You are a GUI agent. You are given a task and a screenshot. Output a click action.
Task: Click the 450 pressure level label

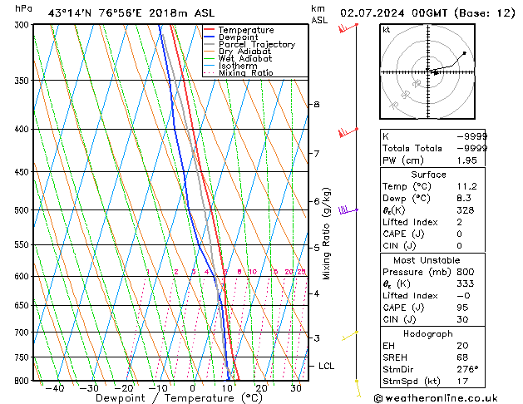pos(23,172)
